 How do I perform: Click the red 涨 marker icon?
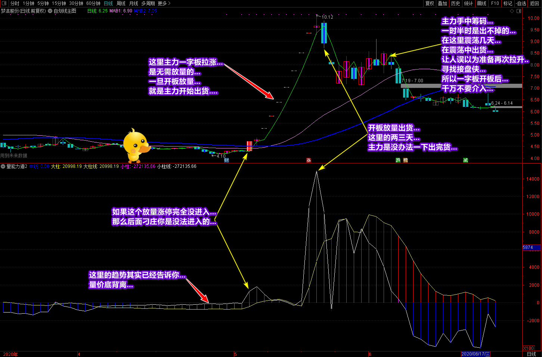(x=309, y=160)
